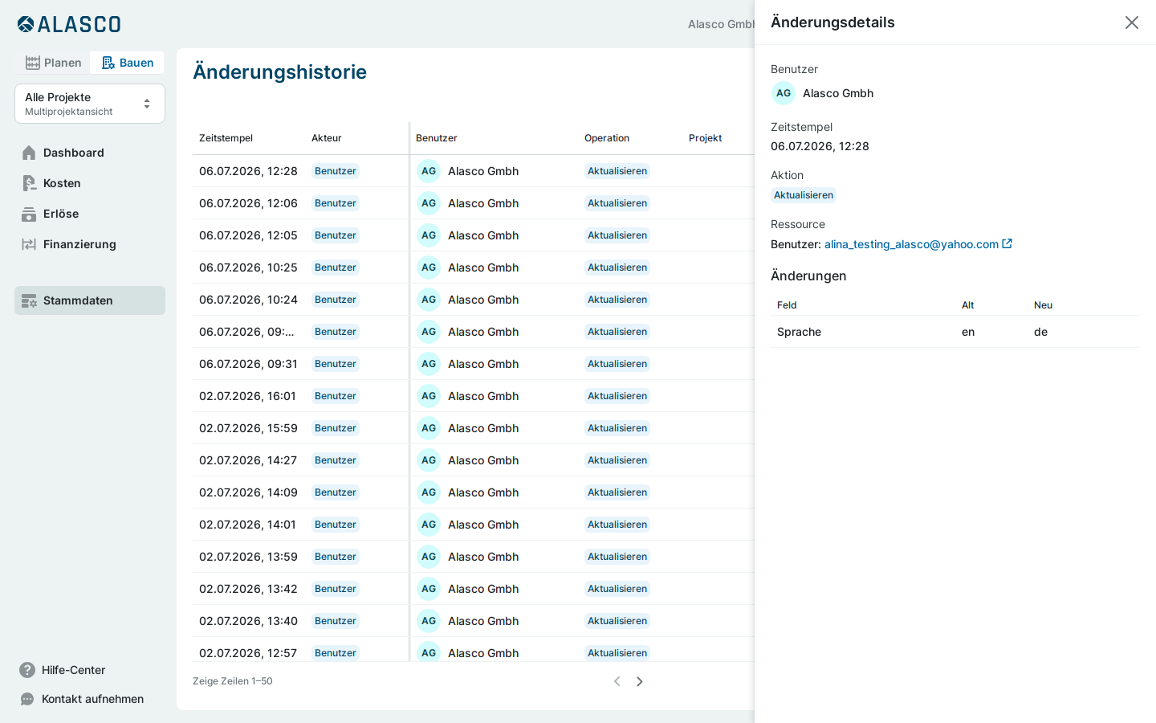The height and width of the screenshot is (723, 1156).
Task: Click the AG avatar in the 12:06 row
Action: (429, 203)
